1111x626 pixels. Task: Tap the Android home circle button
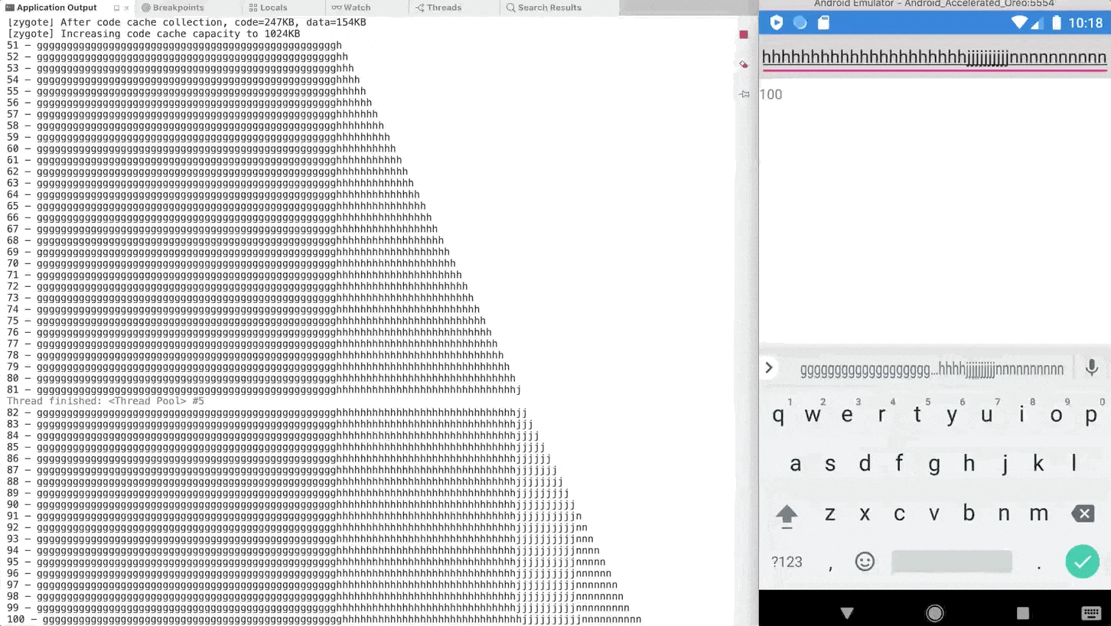click(935, 612)
